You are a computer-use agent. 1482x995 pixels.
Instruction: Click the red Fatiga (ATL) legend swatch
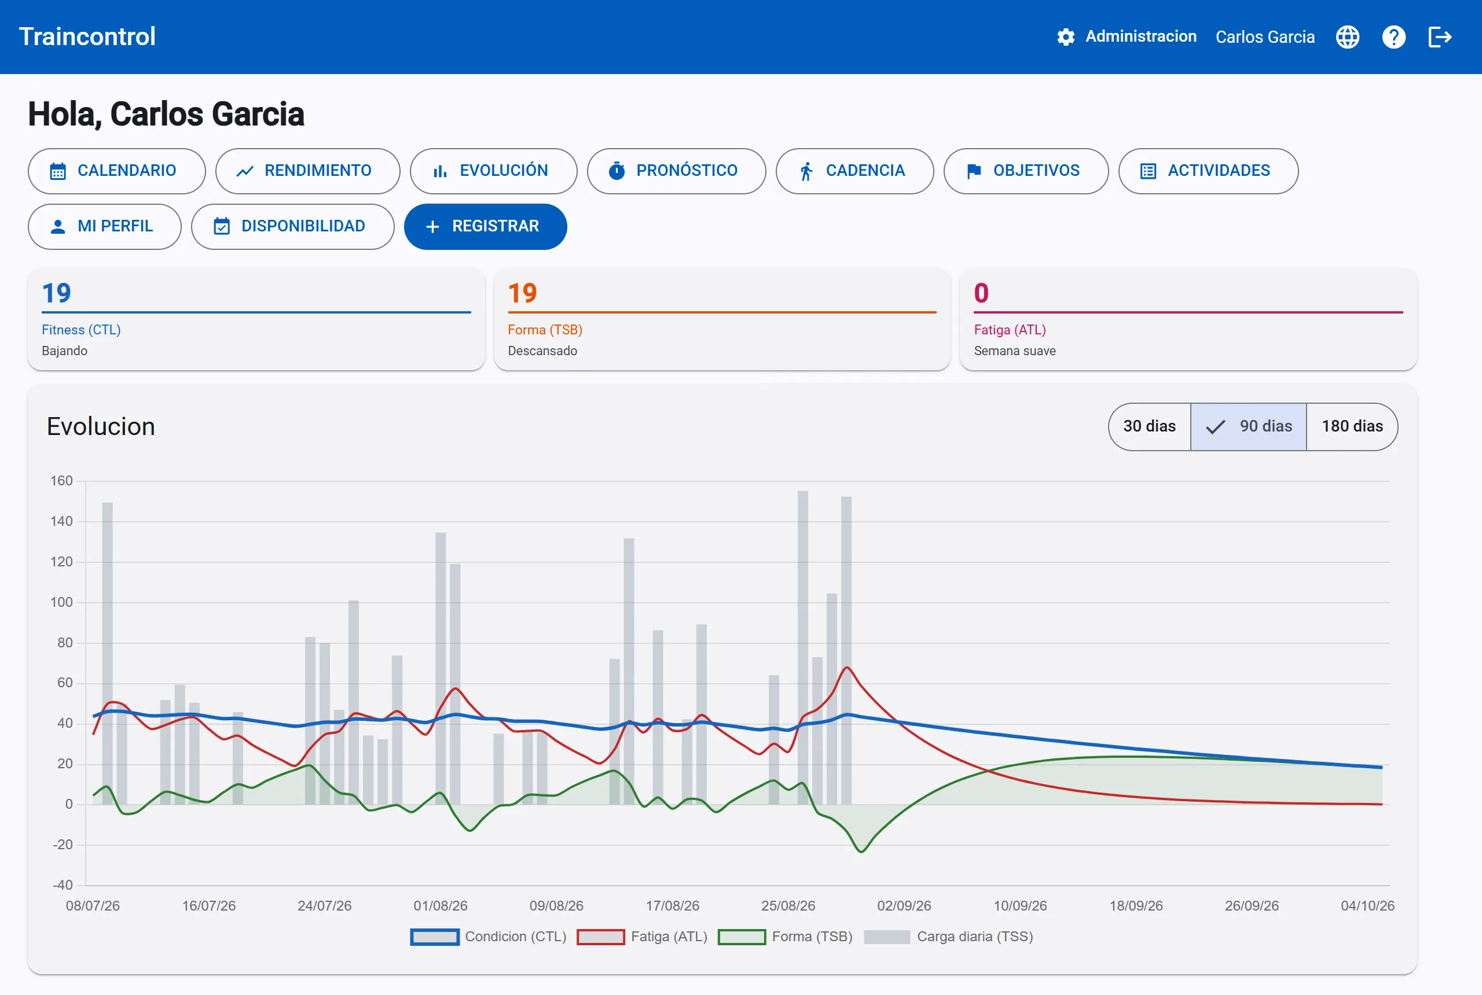tap(601, 937)
